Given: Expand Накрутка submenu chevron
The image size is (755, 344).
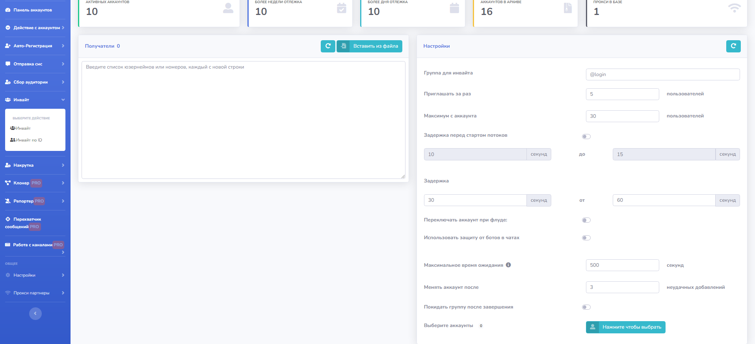Looking at the screenshot, I should [63, 165].
